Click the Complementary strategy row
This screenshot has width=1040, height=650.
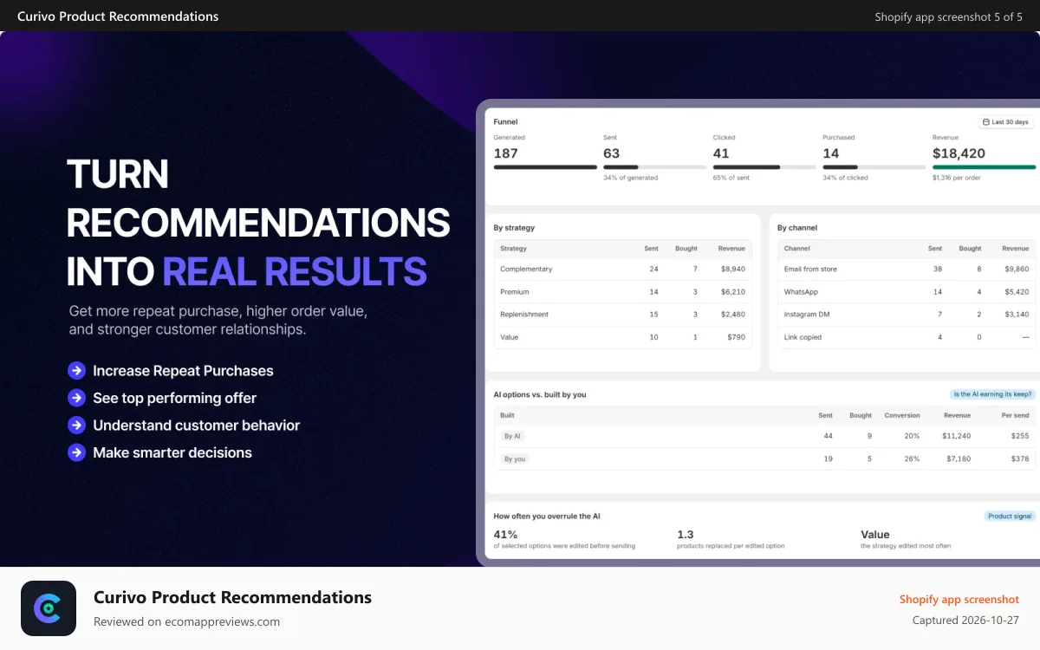622,269
